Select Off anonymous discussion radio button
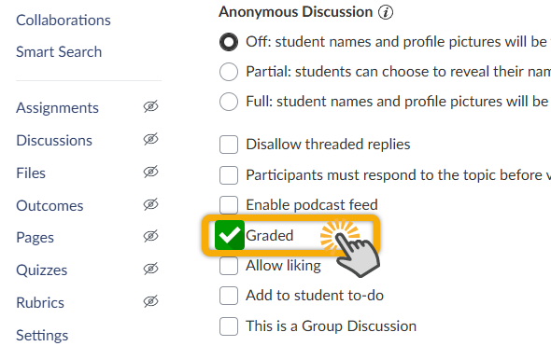The width and height of the screenshot is (551, 346). tap(229, 42)
